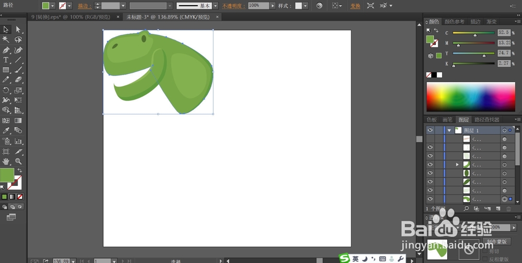Click the change screen mode icon
Viewport: 522px width, 263px height.
11,217
